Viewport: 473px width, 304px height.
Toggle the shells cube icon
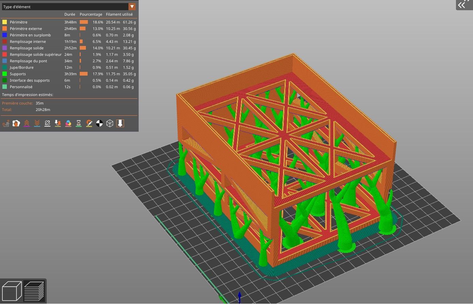110,123
